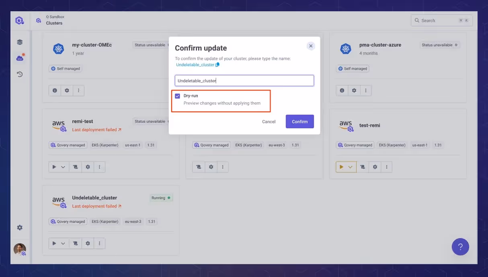Viewport: 488px width, 277px height.
Task: Tick the Dry-run checkbox
Action: [x=177, y=96]
